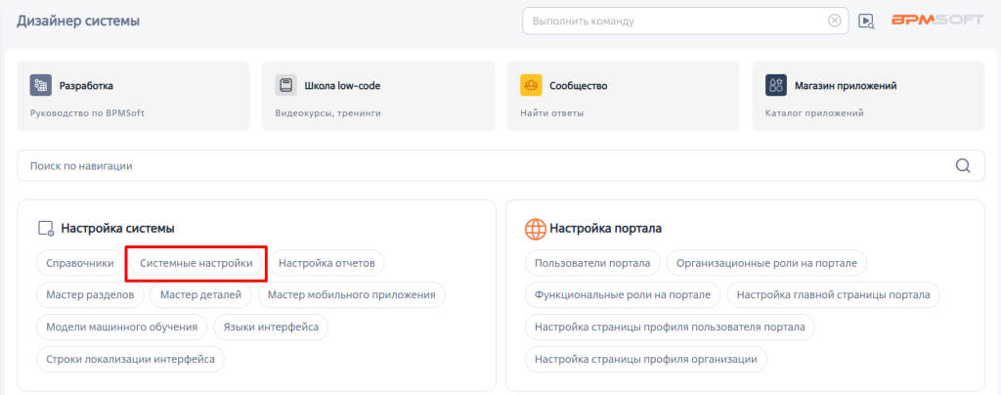Click into the Поиск по навигации field
Image resolution: width=1001 pixels, height=395 pixels.
[500, 166]
